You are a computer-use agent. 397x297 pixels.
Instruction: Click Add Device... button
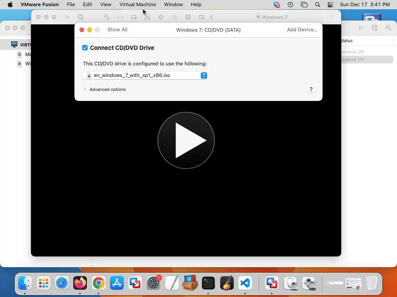pos(302,29)
